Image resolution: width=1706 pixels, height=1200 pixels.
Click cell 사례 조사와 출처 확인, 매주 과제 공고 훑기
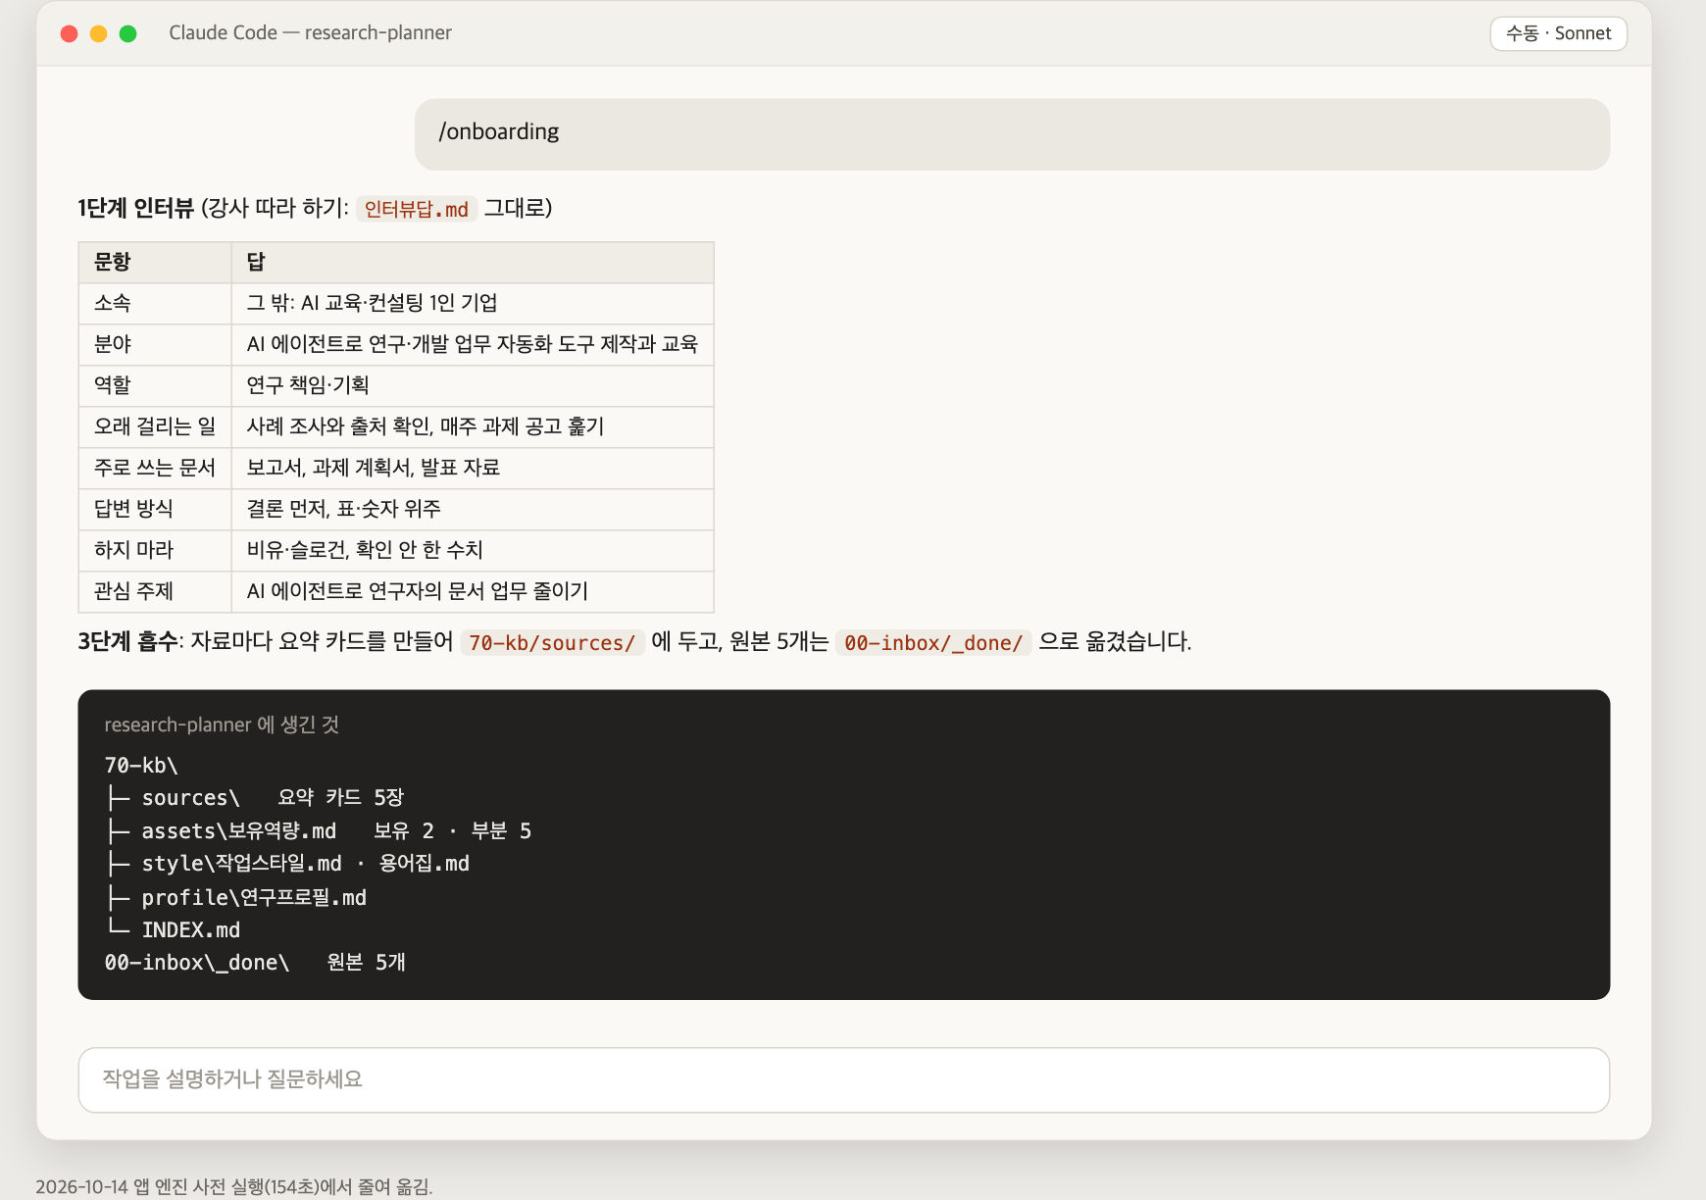pyautogui.click(x=473, y=426)
